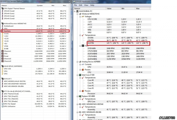Open the File menu in Hardware Monitor
Image resolution: width=177 pixels, height=120 pixels.
coord(76,5)
